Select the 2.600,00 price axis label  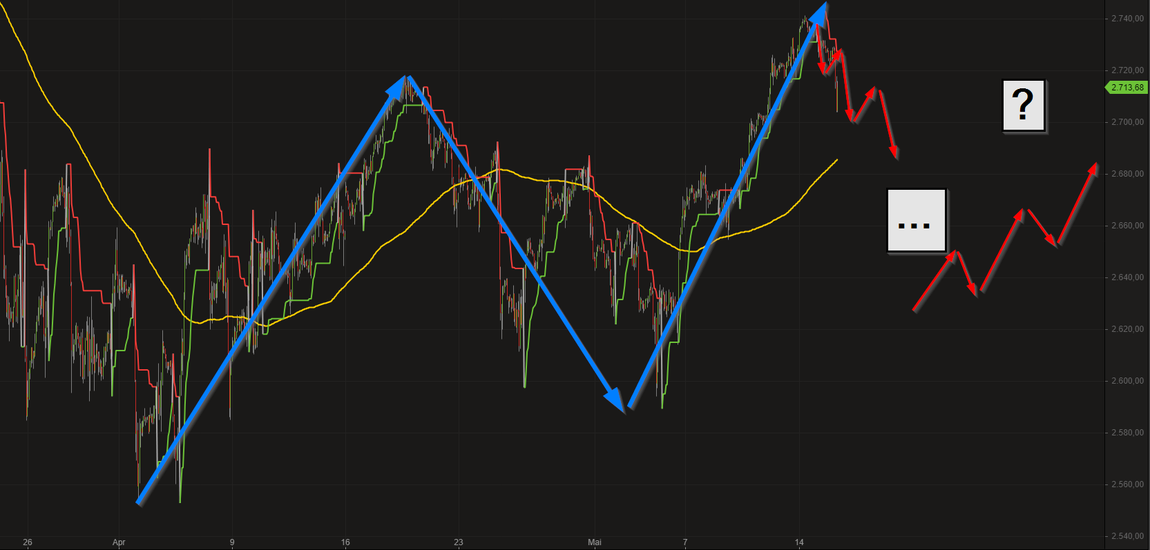click(1127, 381)
